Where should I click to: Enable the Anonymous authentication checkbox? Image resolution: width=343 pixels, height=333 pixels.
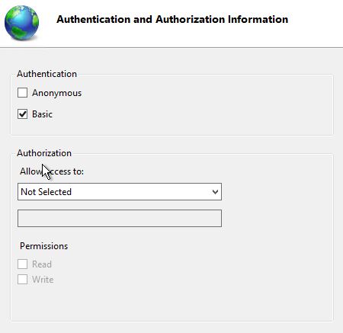pos(22,93)
